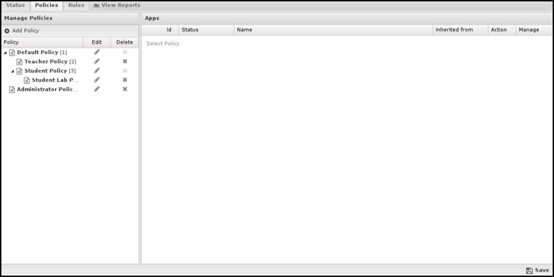Click pencil icon for Student Lab policy
Viewport: 554px width, 277px height.
(x=97, y=80)
